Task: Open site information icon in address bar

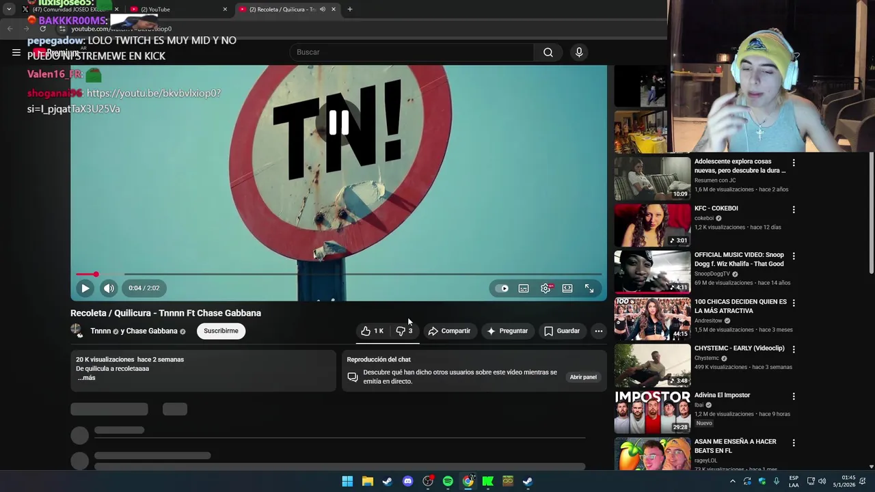Action: [62, 29]
